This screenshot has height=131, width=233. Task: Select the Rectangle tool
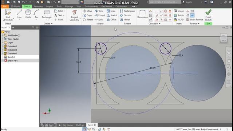(47, 15)
